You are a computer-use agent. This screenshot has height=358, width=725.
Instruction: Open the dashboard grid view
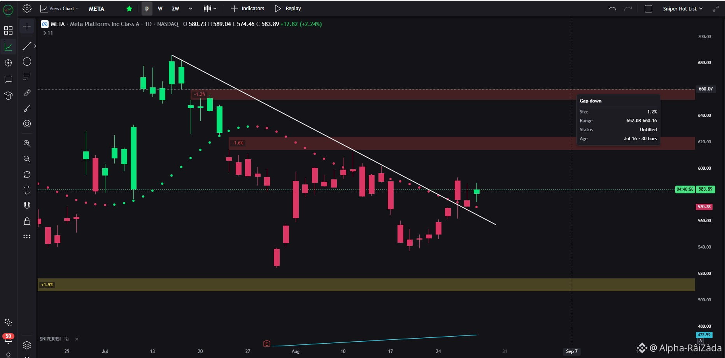[8, 30]
